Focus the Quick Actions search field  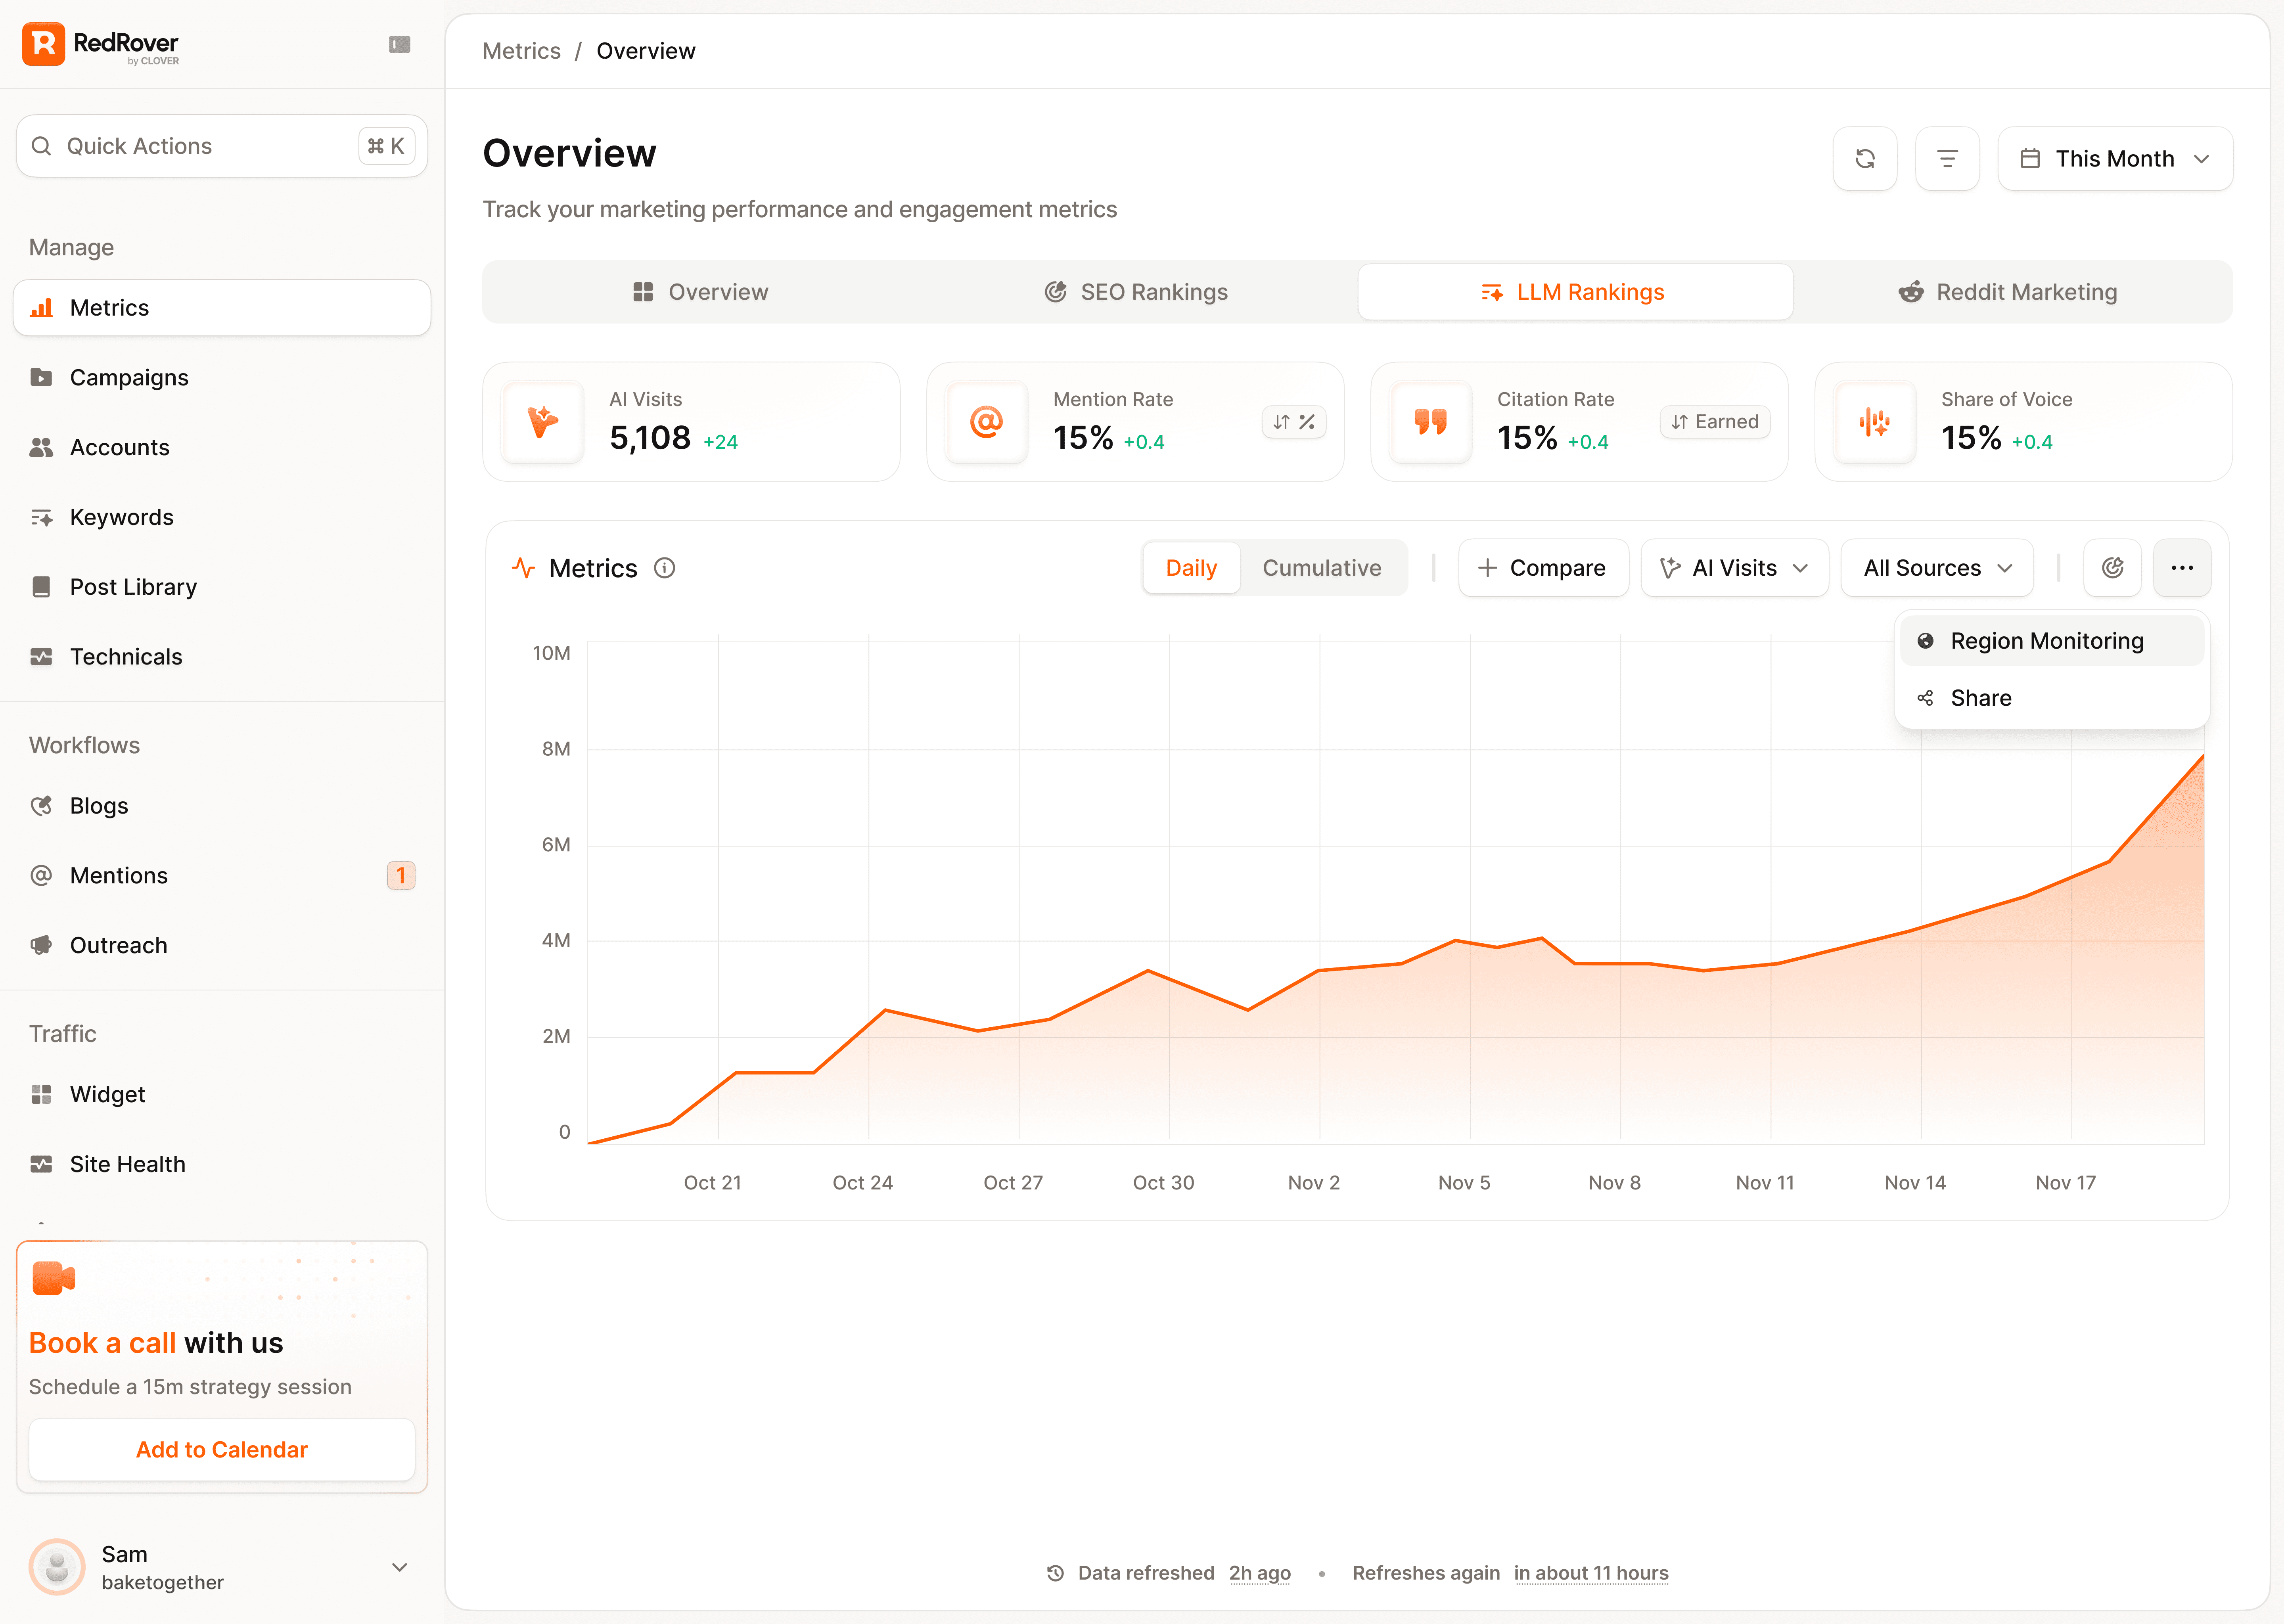tap(200, 146)
